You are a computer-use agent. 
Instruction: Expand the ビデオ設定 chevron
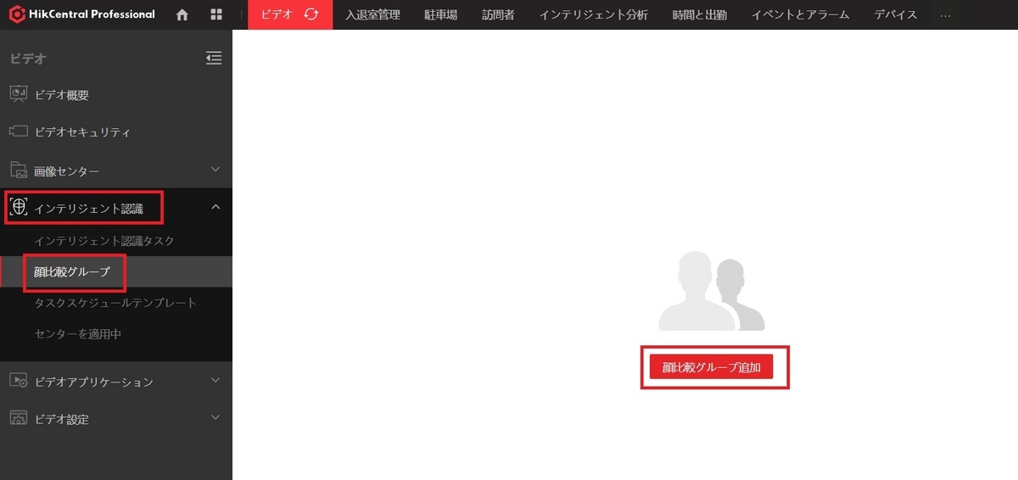coord(215,417)
